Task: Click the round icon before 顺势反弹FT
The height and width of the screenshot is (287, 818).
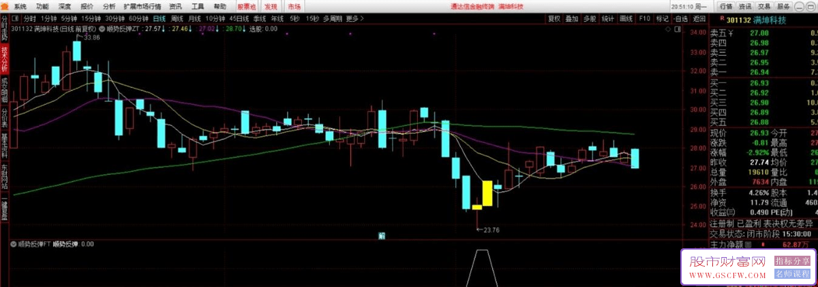Action: 14,243
